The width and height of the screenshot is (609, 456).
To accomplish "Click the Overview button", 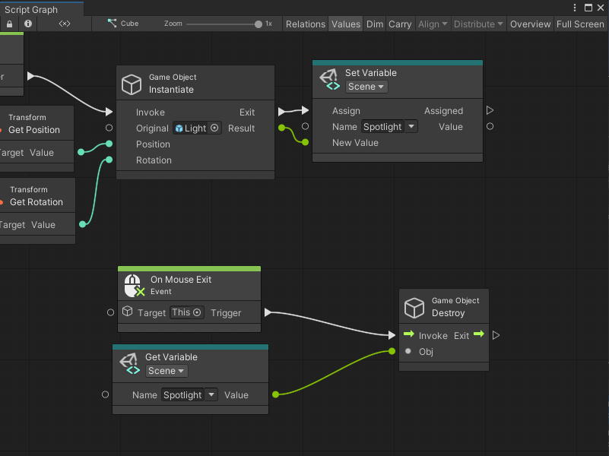I will (x=530, y=24).
